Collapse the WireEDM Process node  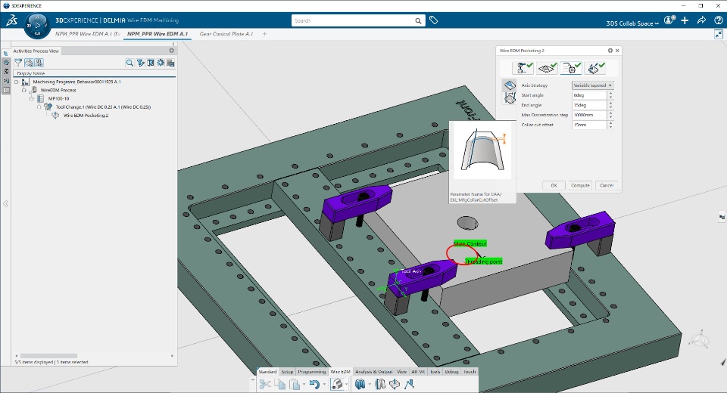(x=24, y=90)
